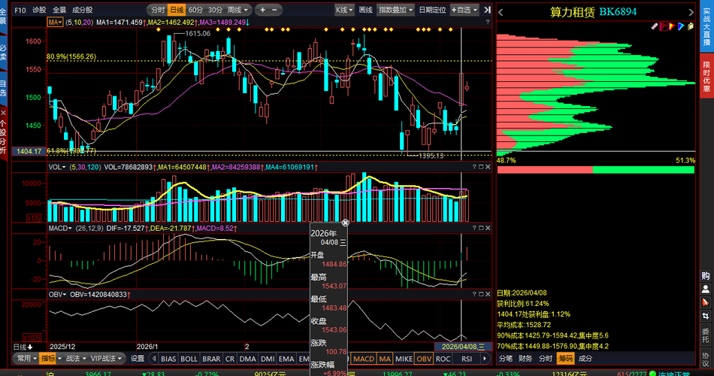This screenshot has width=714, height=376.
Task: Open the MACD indicator dropdown in its sub-panel header
Action: (61, 228)
